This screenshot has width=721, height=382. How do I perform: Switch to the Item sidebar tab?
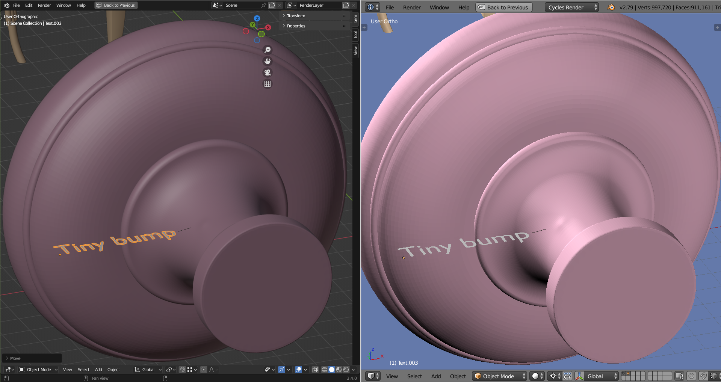(x=355, y=20)
